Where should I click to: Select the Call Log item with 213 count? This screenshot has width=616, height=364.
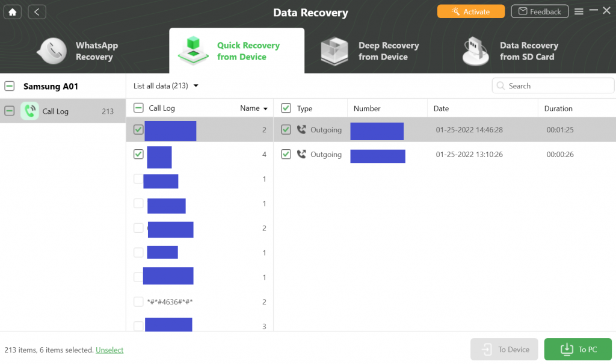(x=63, y=111)
